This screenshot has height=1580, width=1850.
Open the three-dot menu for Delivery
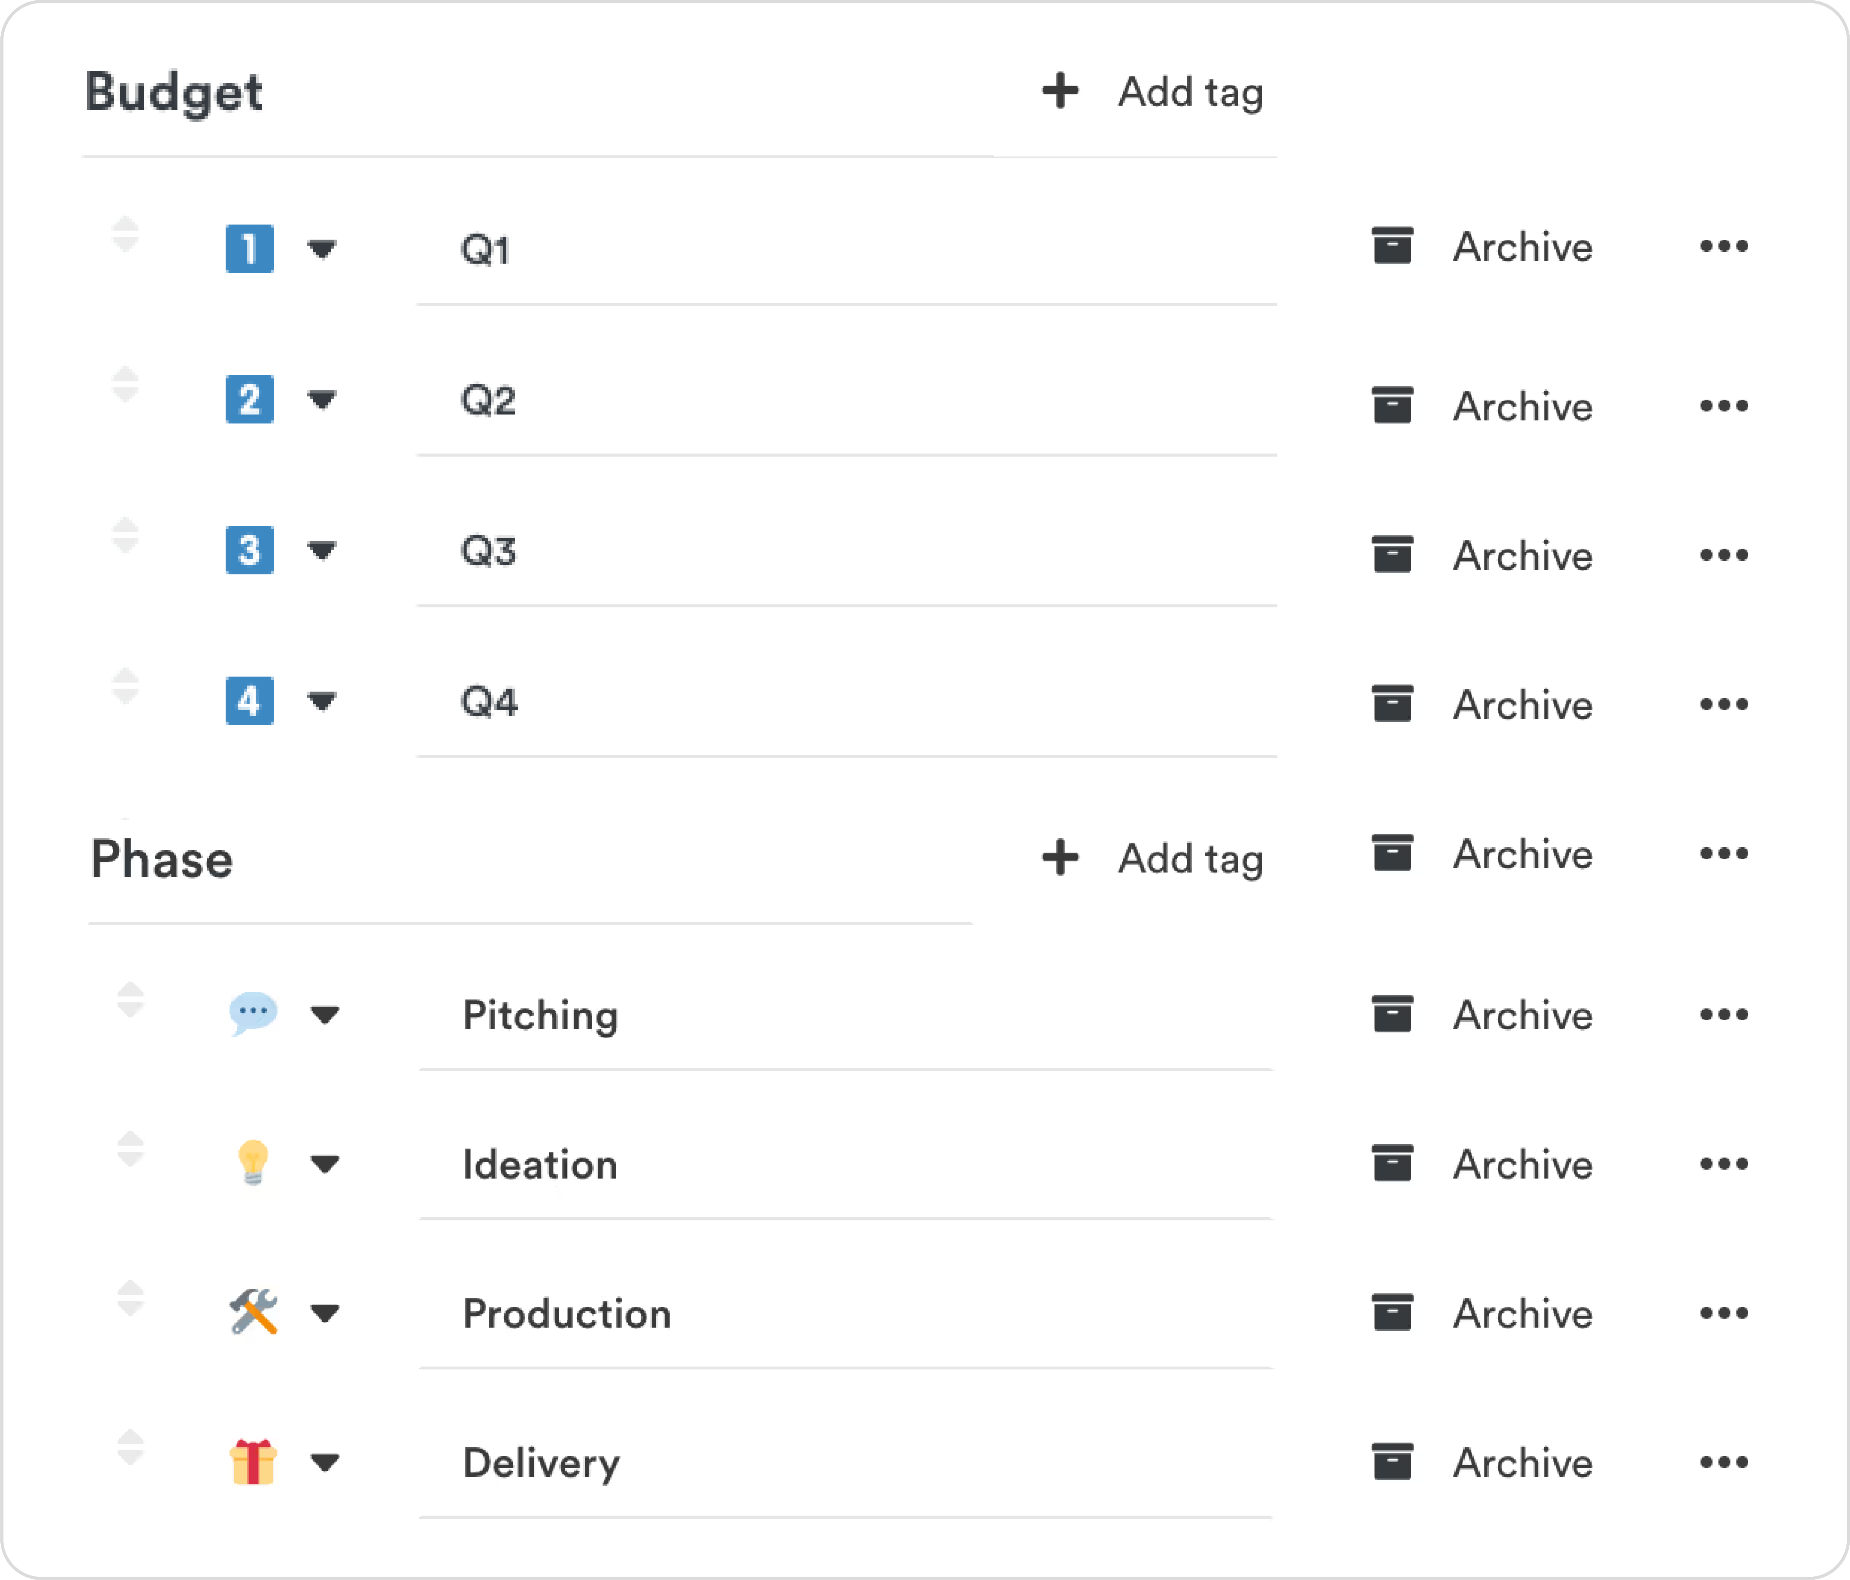(x=1723, y=1462)
